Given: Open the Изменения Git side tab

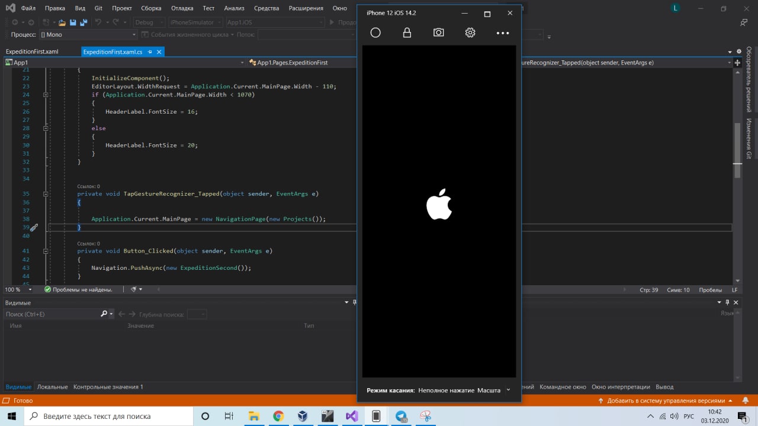Looking at the screenshot, I should [749, 138].
